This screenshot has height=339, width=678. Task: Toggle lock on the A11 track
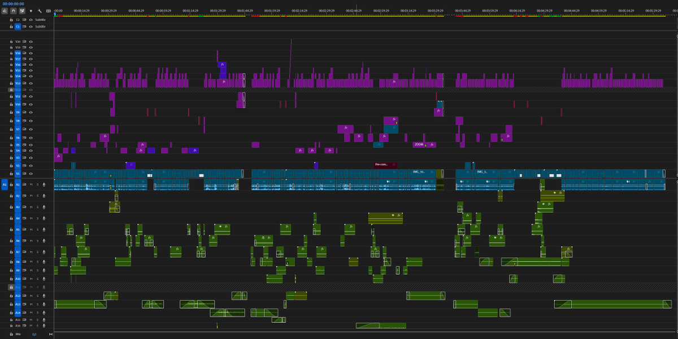pyautogui.click(x=11, y=287)
